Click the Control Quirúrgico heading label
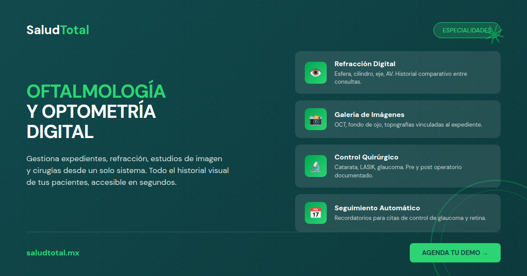This screenshot has height=276, width=527. click(366, 157)
